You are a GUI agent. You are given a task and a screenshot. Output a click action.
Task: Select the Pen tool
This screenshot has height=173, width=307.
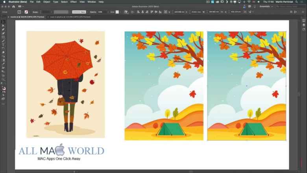3,30
